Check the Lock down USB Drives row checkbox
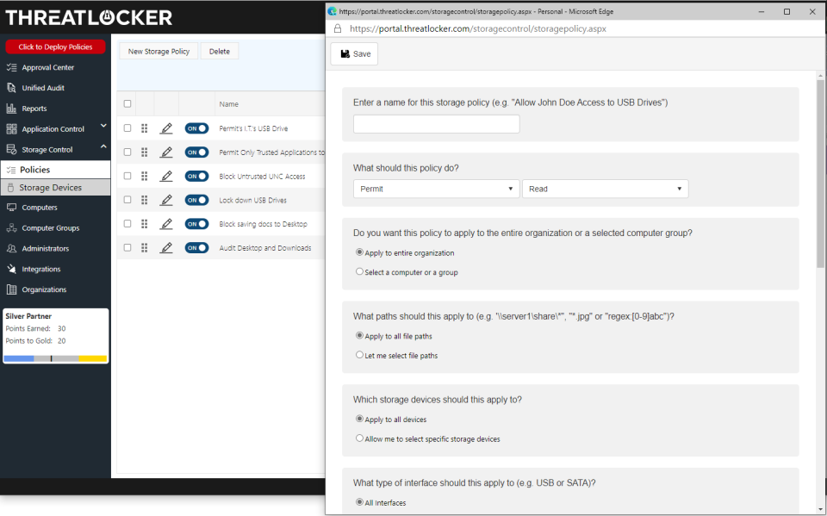Screen dimensions: 827x516 pos(127,200)
